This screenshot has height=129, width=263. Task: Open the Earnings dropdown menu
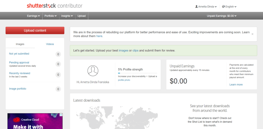click(33, 16)
